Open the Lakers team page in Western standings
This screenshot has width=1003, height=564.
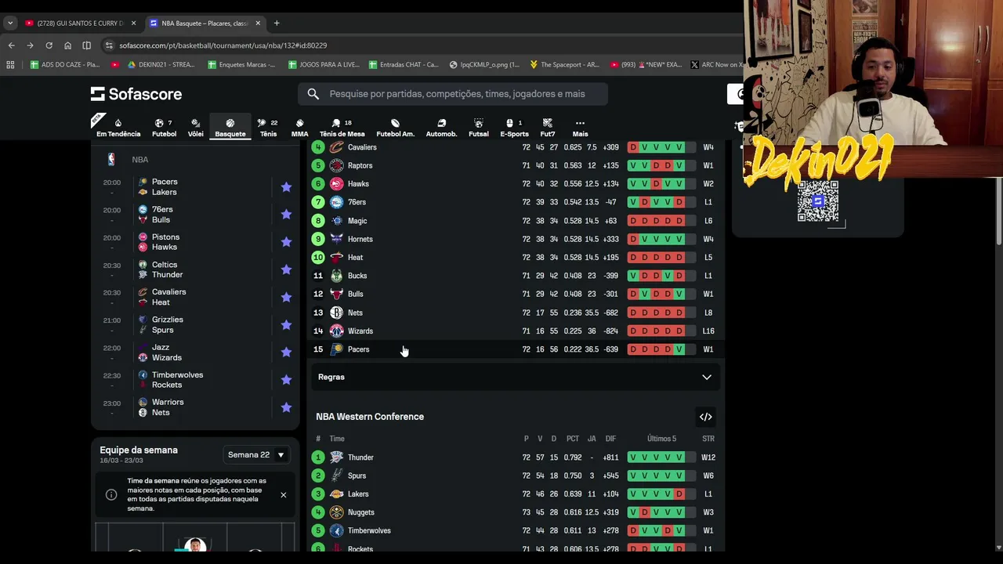(x=358, y=494)
